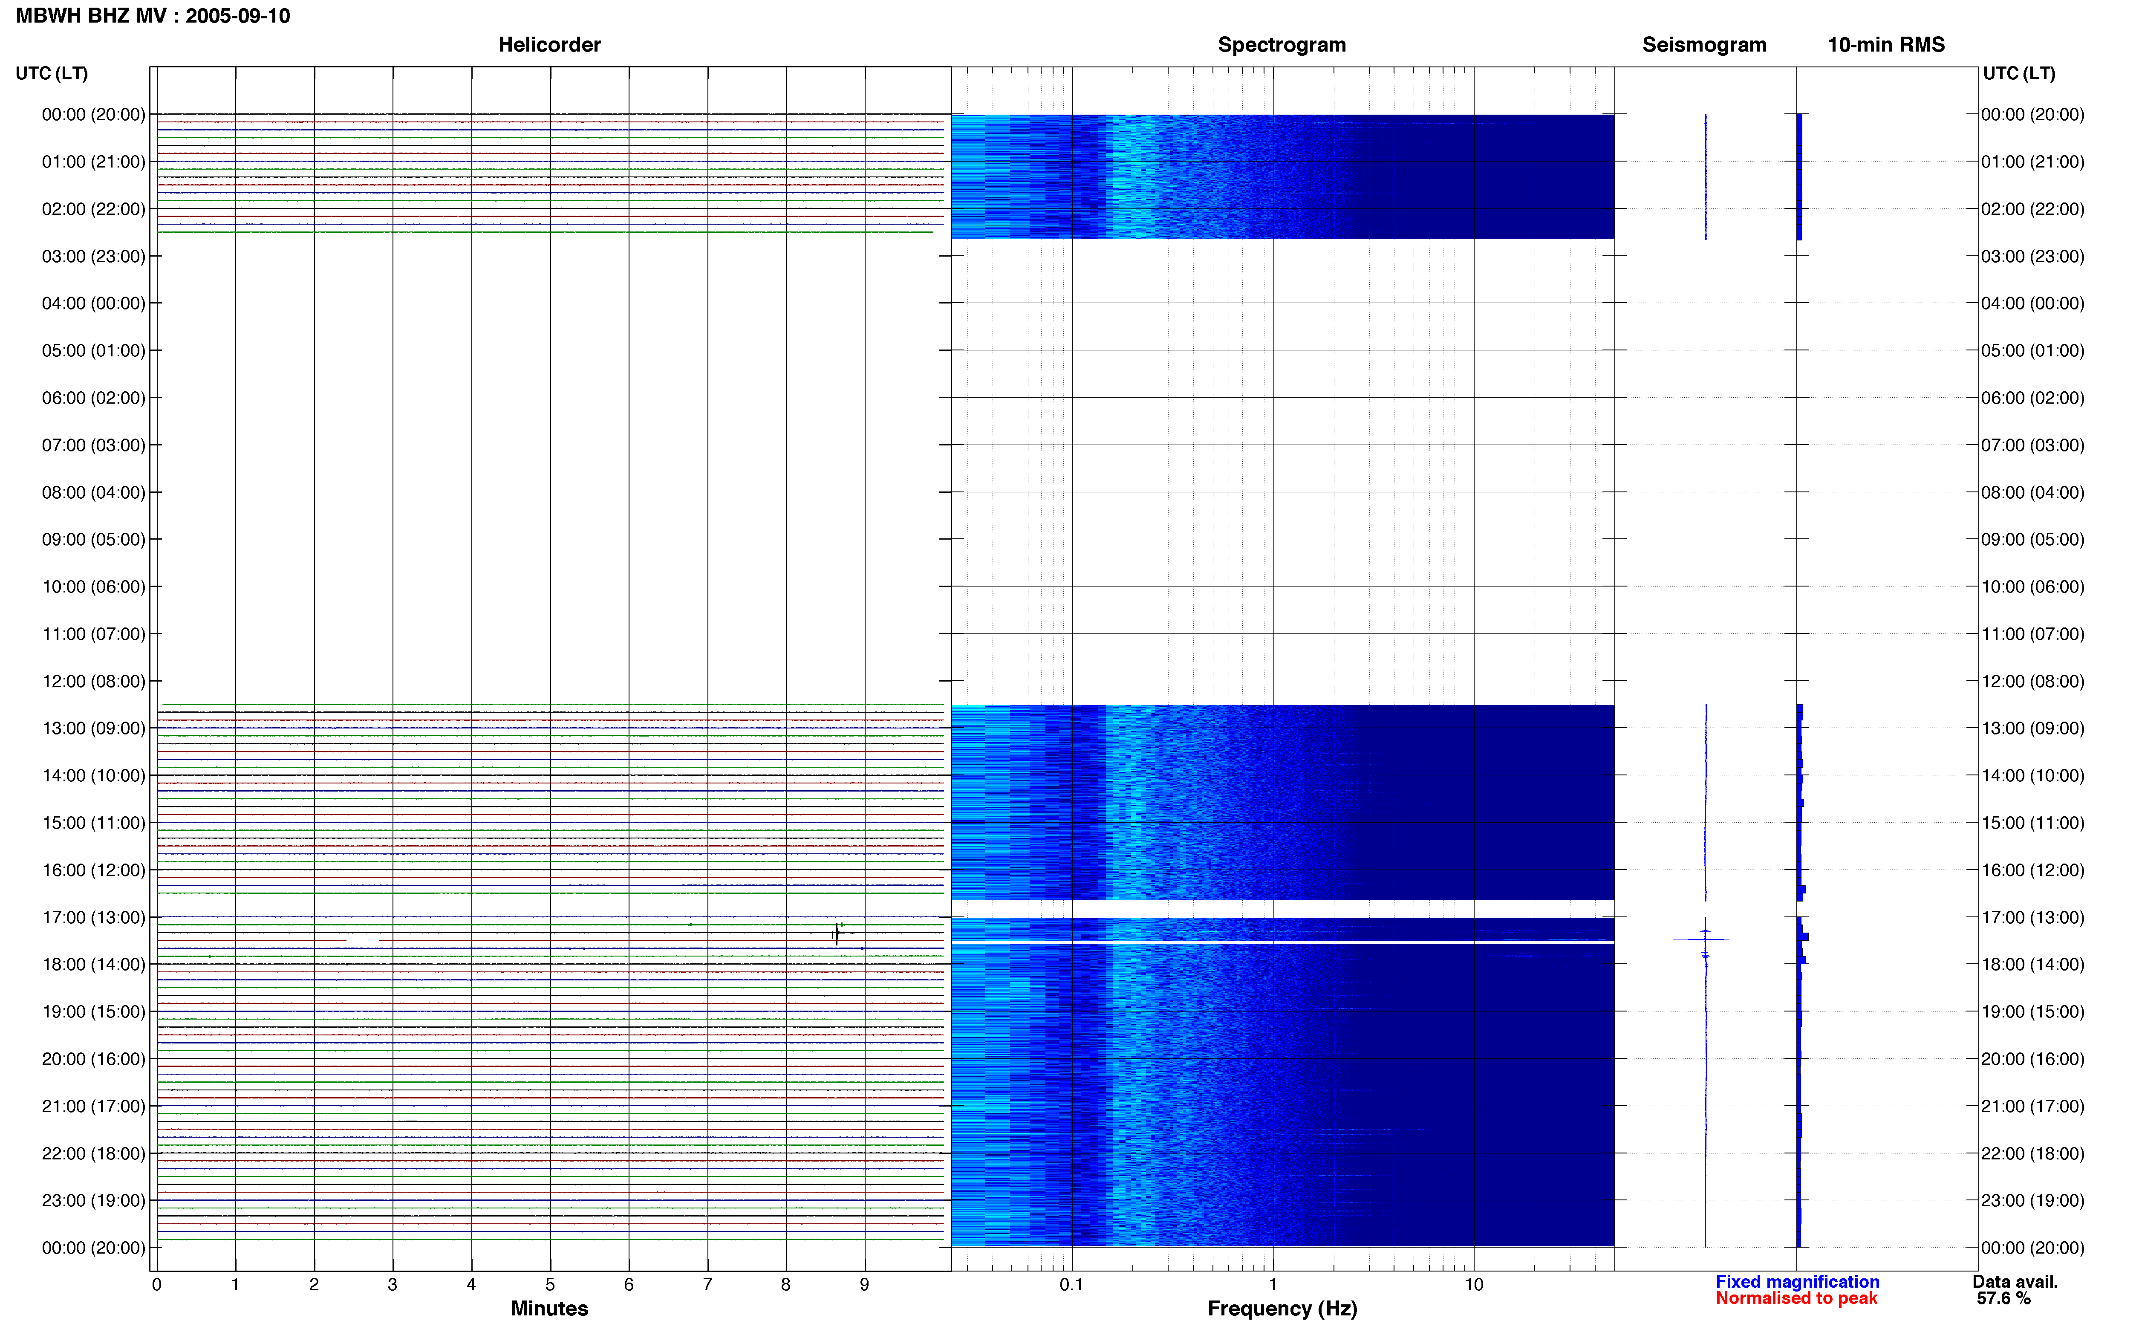
Task: Click "16:00 (12:00)" on the right time axis
Action: coord(2033,870)
